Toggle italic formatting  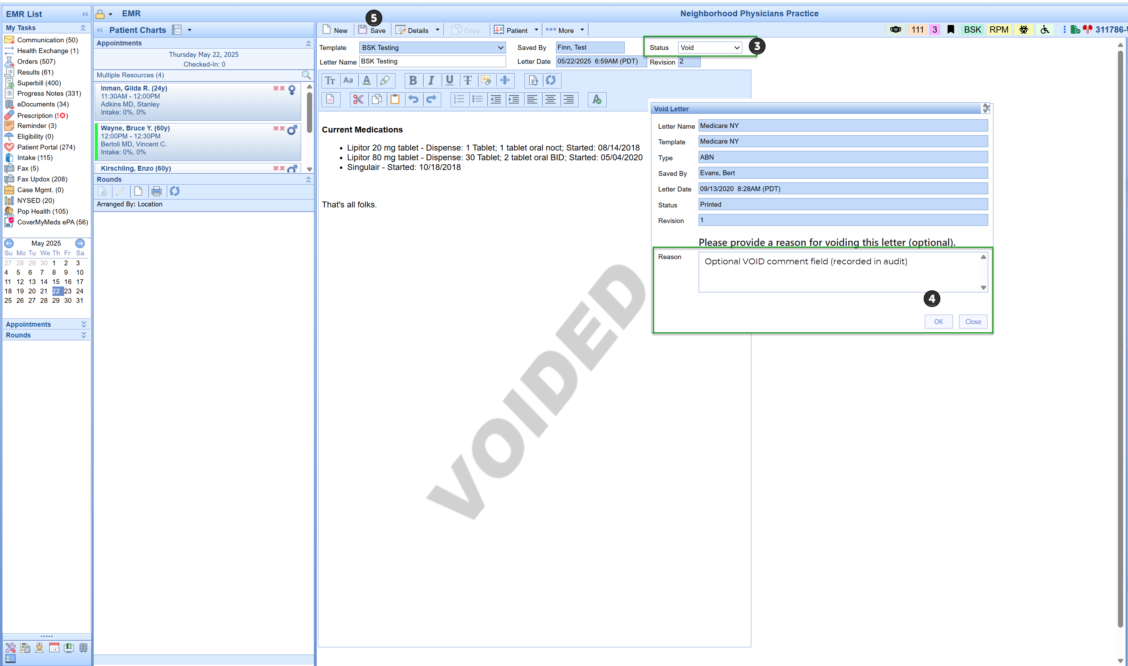(431, 81)
